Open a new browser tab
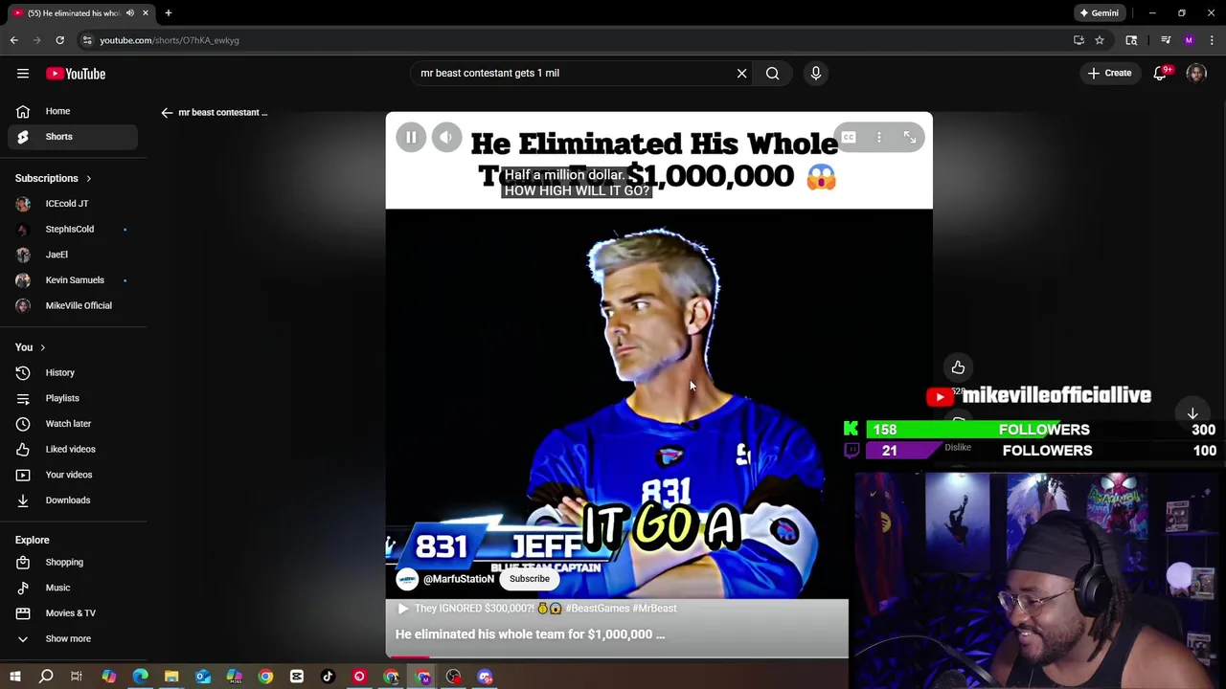This screenshot has height=689, width=1226. point(169,13)
